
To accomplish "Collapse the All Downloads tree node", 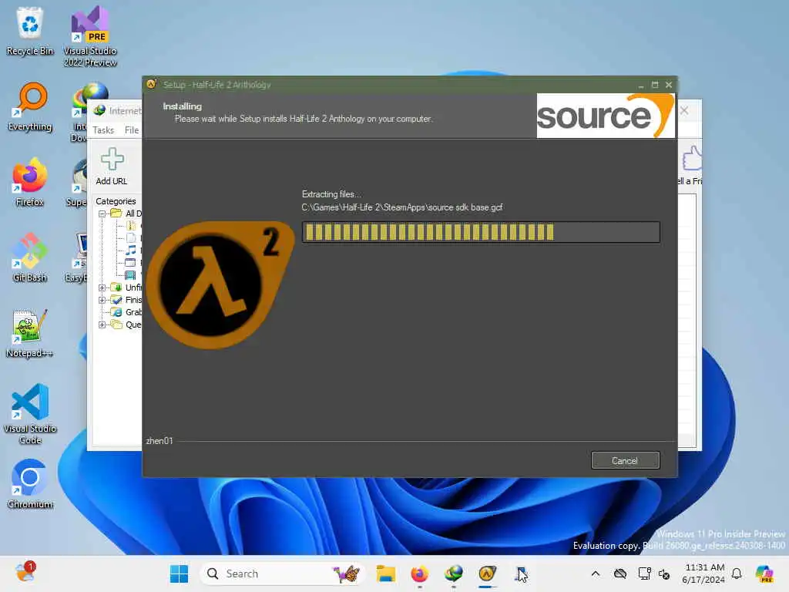I will click(102, 214).
